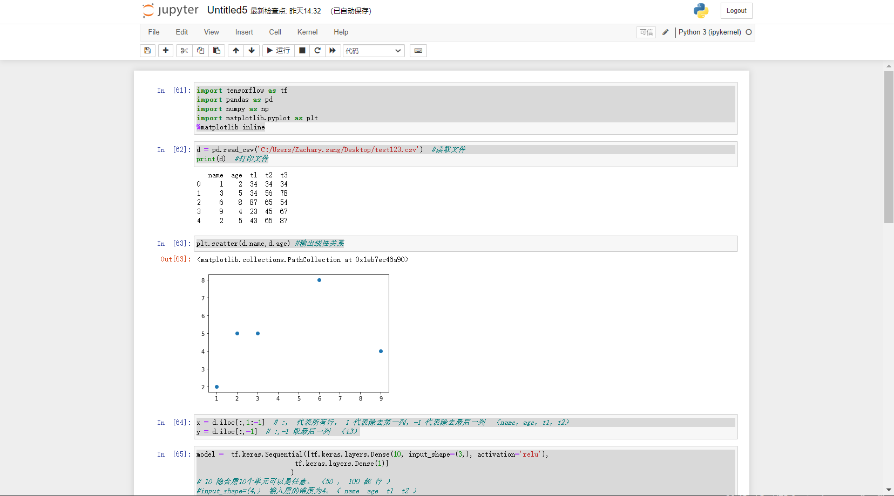
Task: Open the cell type dropdown
Action: (x=374, y=51)
